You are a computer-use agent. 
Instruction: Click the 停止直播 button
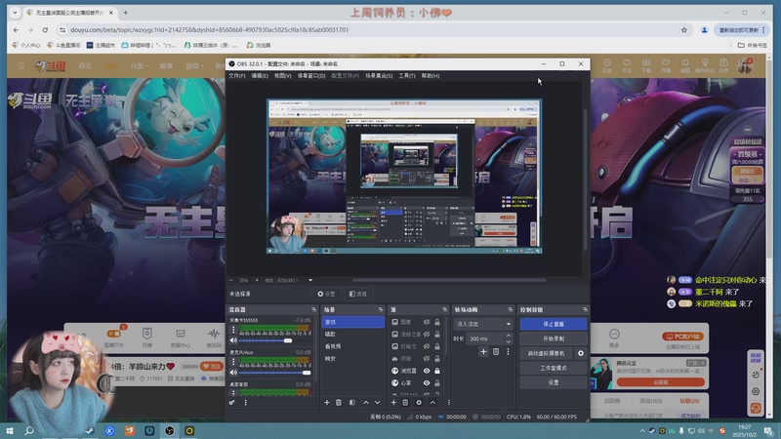point(554,324)
